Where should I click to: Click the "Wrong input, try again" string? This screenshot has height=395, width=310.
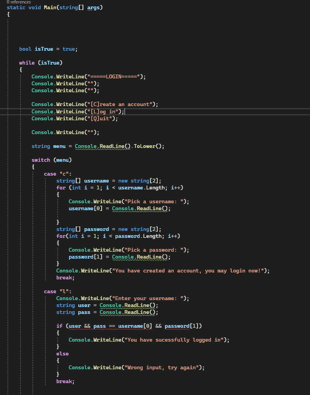tap(162, 368)
